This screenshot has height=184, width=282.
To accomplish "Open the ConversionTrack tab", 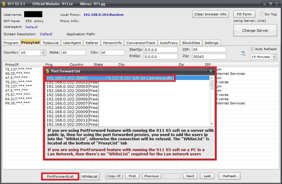I will pos(141,43).
